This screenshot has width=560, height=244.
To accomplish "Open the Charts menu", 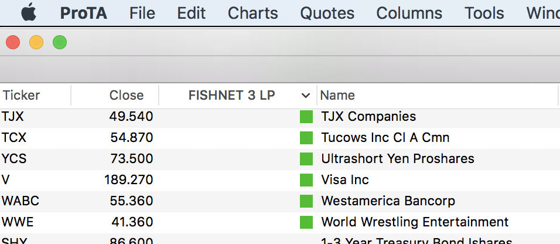I will 253,13.
